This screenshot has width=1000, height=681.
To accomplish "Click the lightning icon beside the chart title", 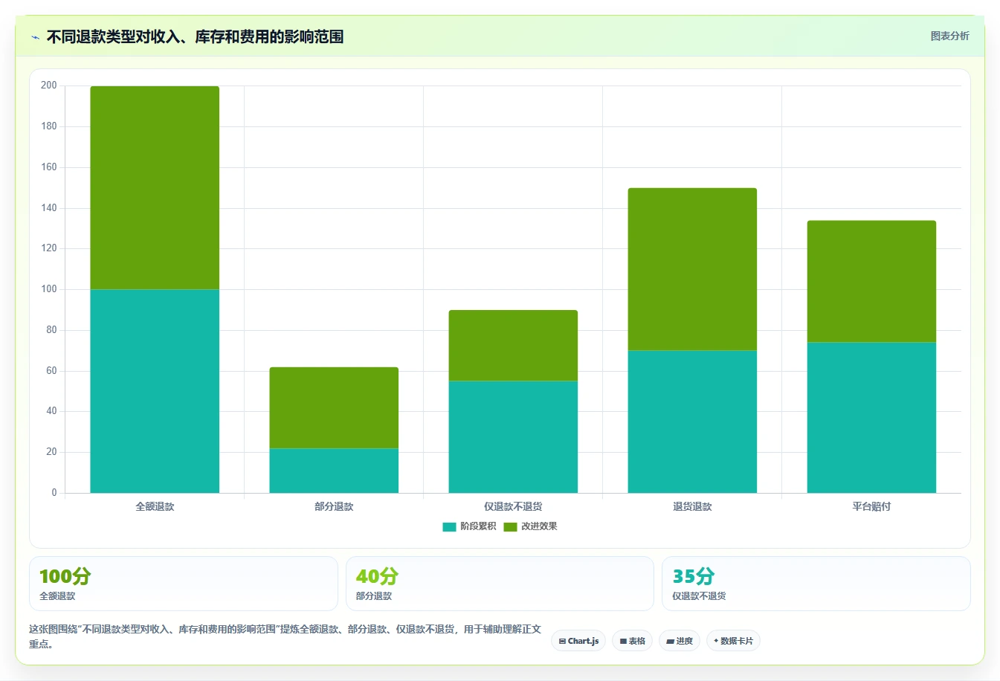I will tap(35, 37).
